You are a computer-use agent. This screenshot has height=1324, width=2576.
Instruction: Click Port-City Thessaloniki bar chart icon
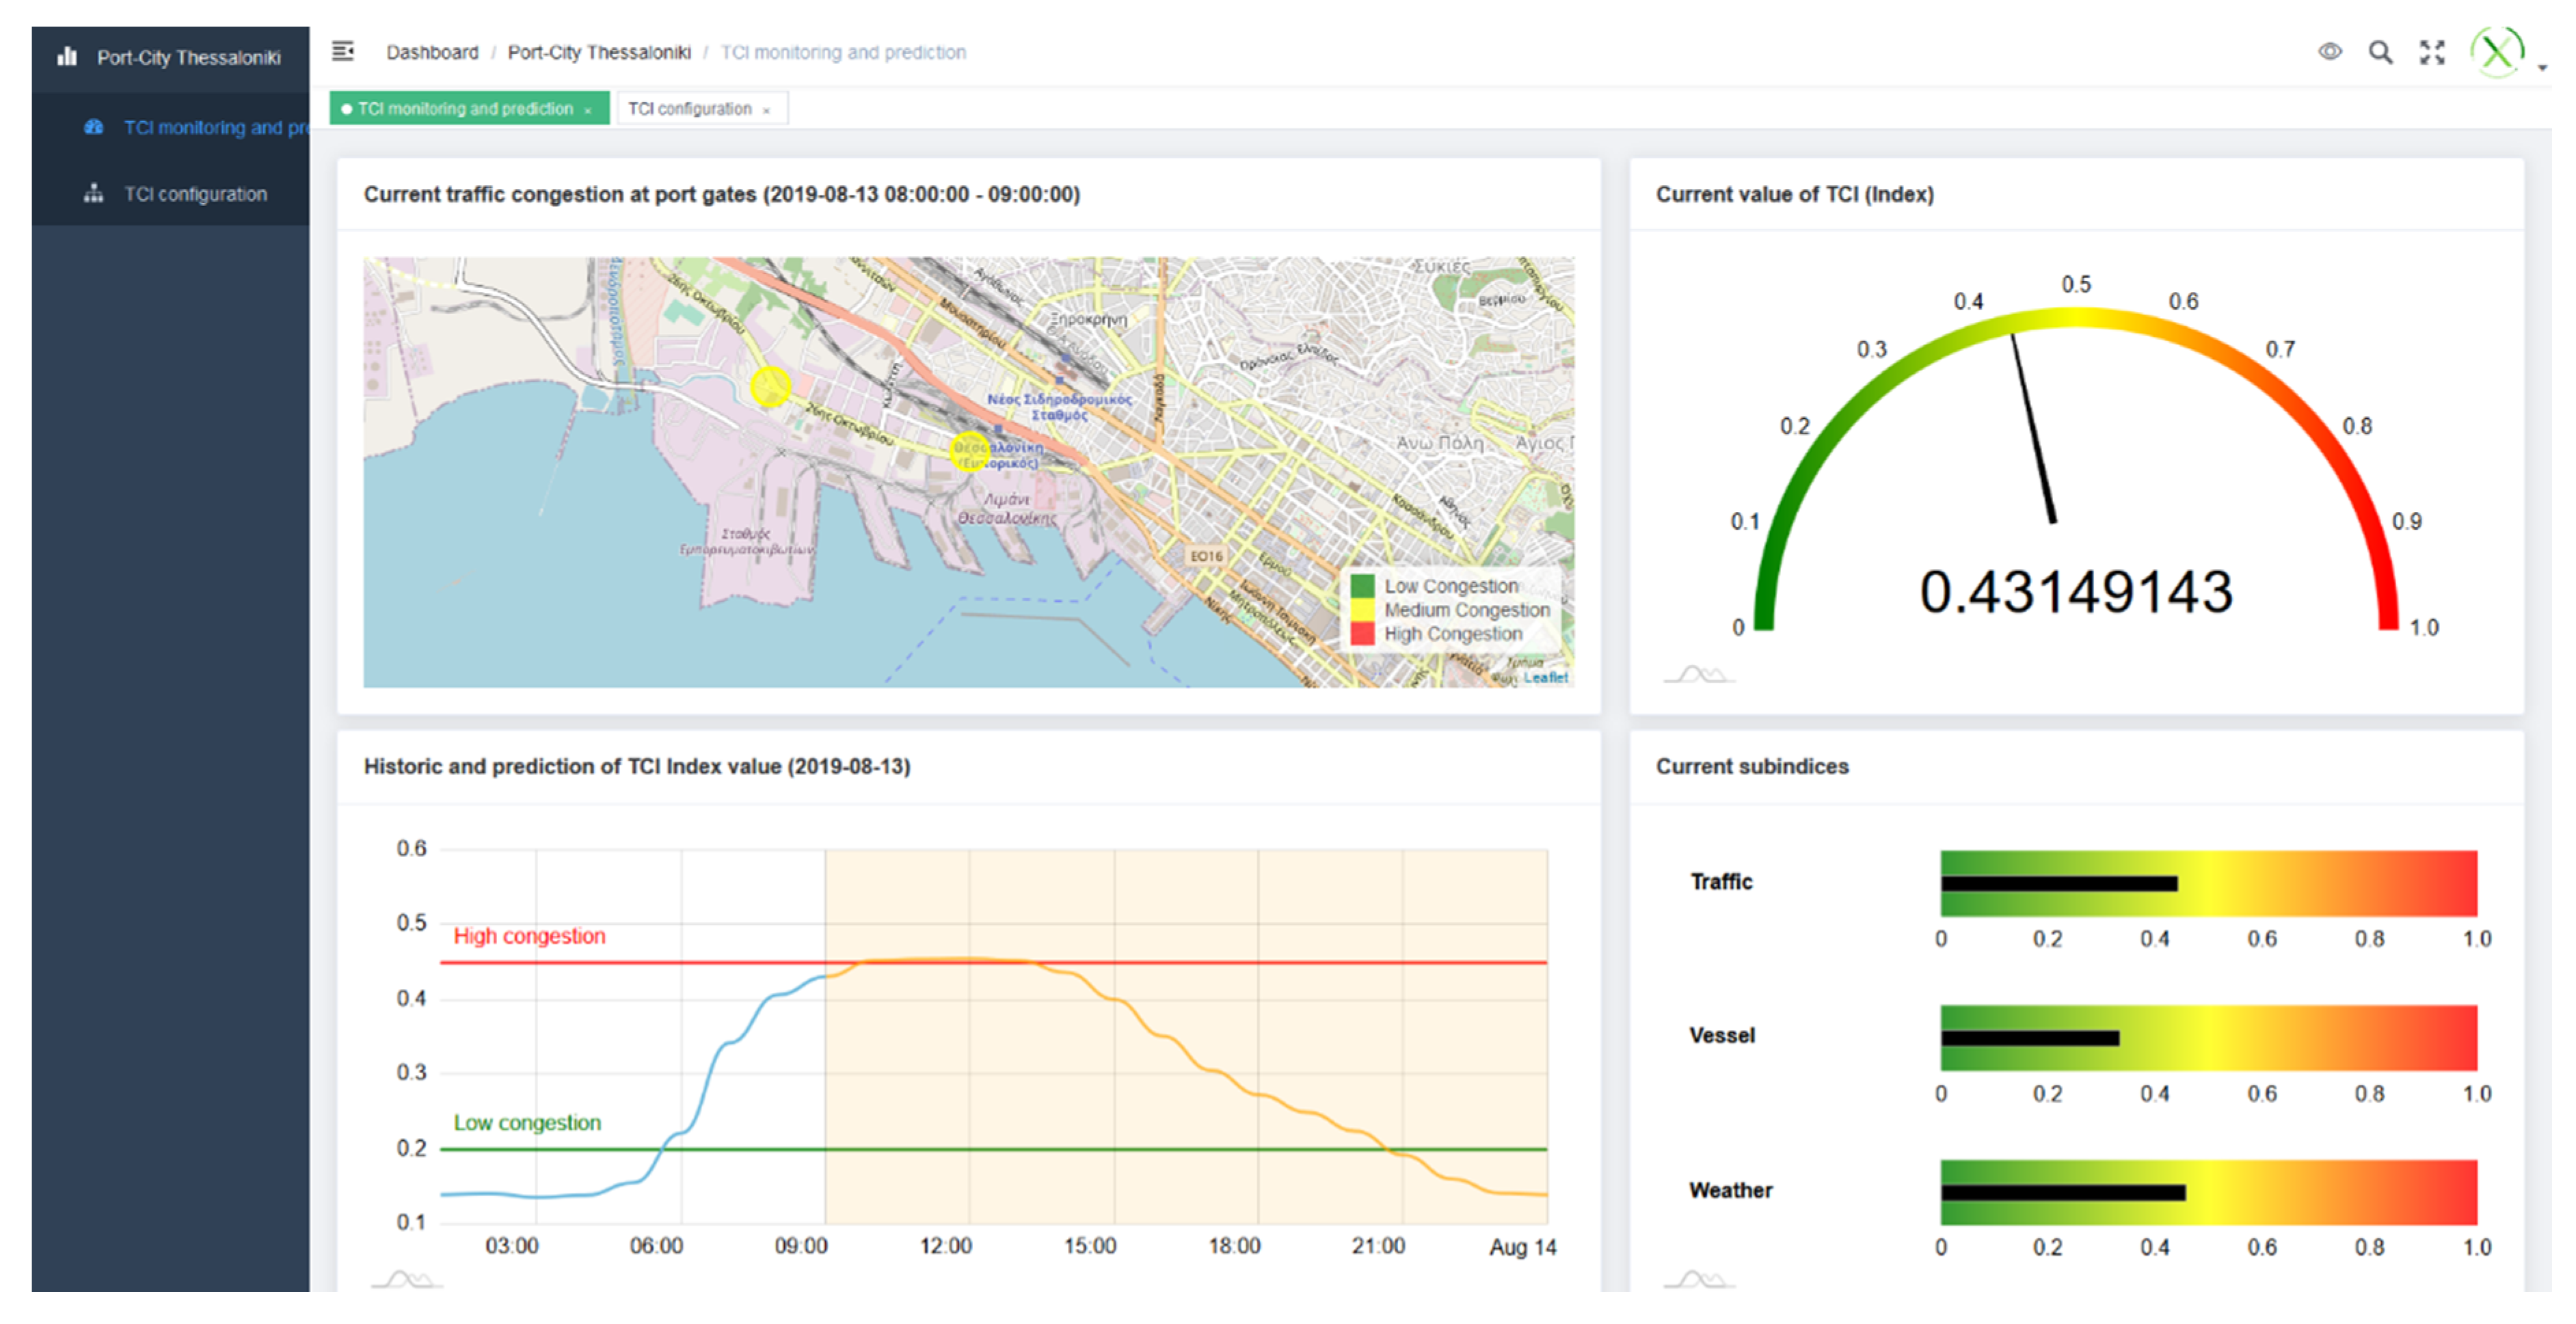pos(68,57)
